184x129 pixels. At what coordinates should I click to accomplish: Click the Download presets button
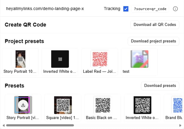tap(160, 86)
